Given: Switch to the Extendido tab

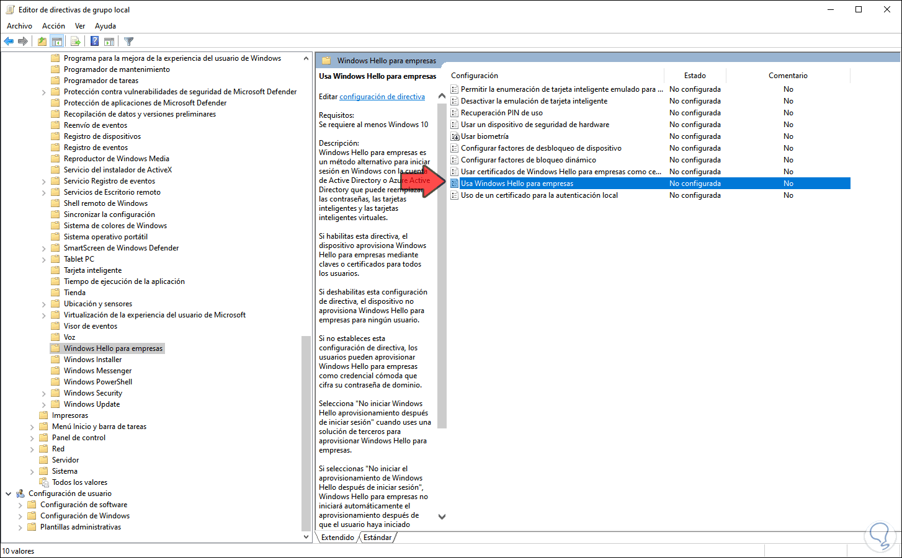Looking at the screenshot, I should pos(337,538).
